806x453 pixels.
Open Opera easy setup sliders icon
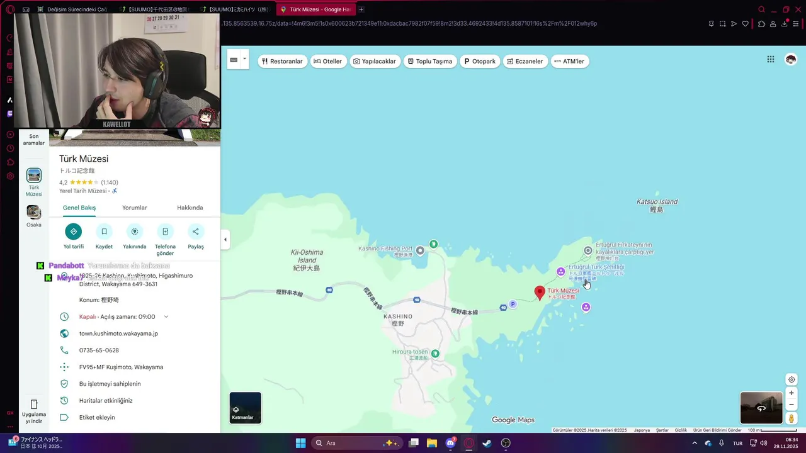point(796,24)
